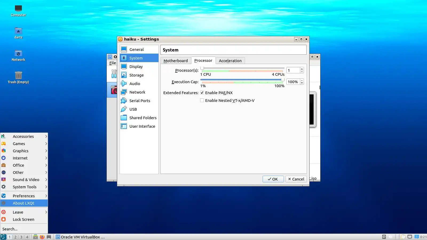Disable the Enable PAE/NX checkbox
427x240 pixels.
click(x=202, y=93)
